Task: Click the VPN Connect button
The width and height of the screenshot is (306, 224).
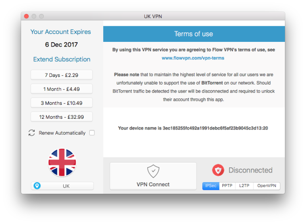Action: tap(153, 176)
